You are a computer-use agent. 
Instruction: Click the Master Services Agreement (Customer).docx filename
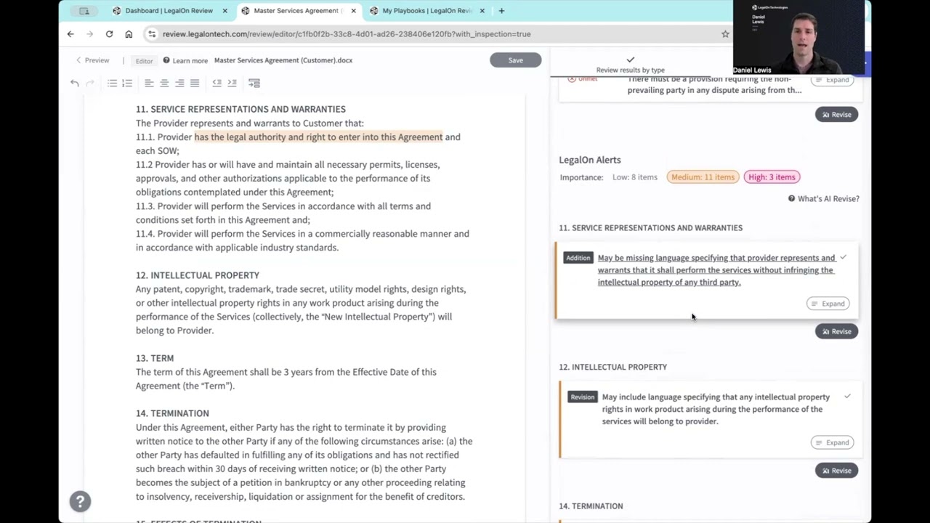click(283, 60)
